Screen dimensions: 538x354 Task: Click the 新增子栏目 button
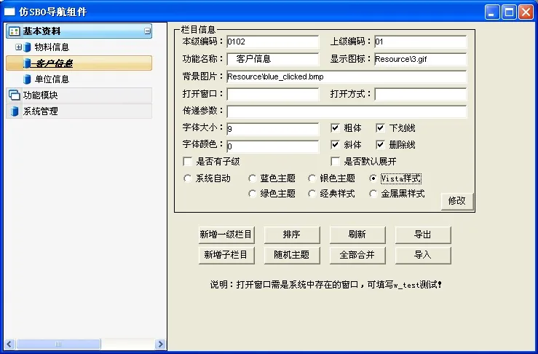coord(226,255)
